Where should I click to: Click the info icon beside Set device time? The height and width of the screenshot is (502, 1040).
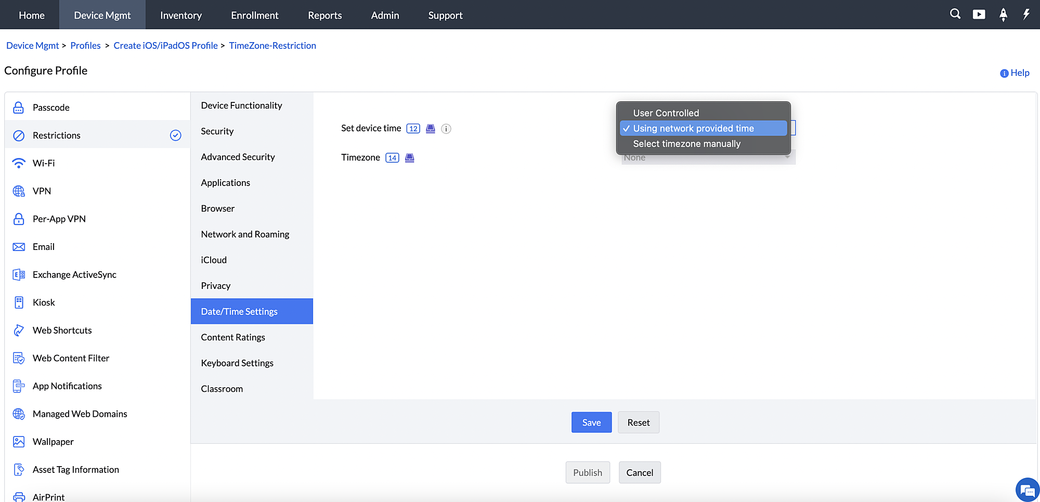446,129
